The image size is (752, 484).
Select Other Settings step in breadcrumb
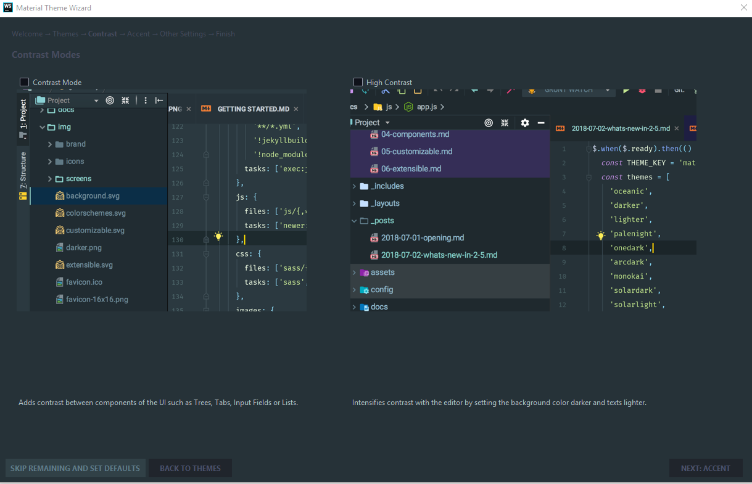click(x=183, y=34)
